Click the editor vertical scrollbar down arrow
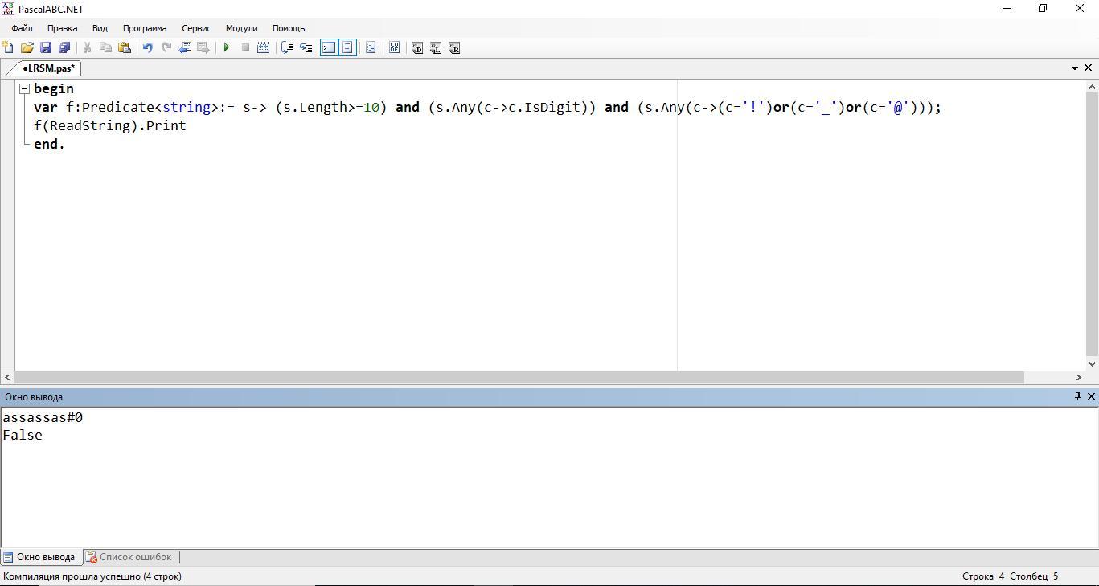Screen dimensions: 1099x586 click(1092, 364)
